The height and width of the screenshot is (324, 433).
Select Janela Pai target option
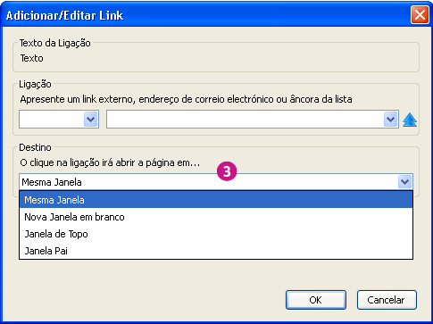216,251
